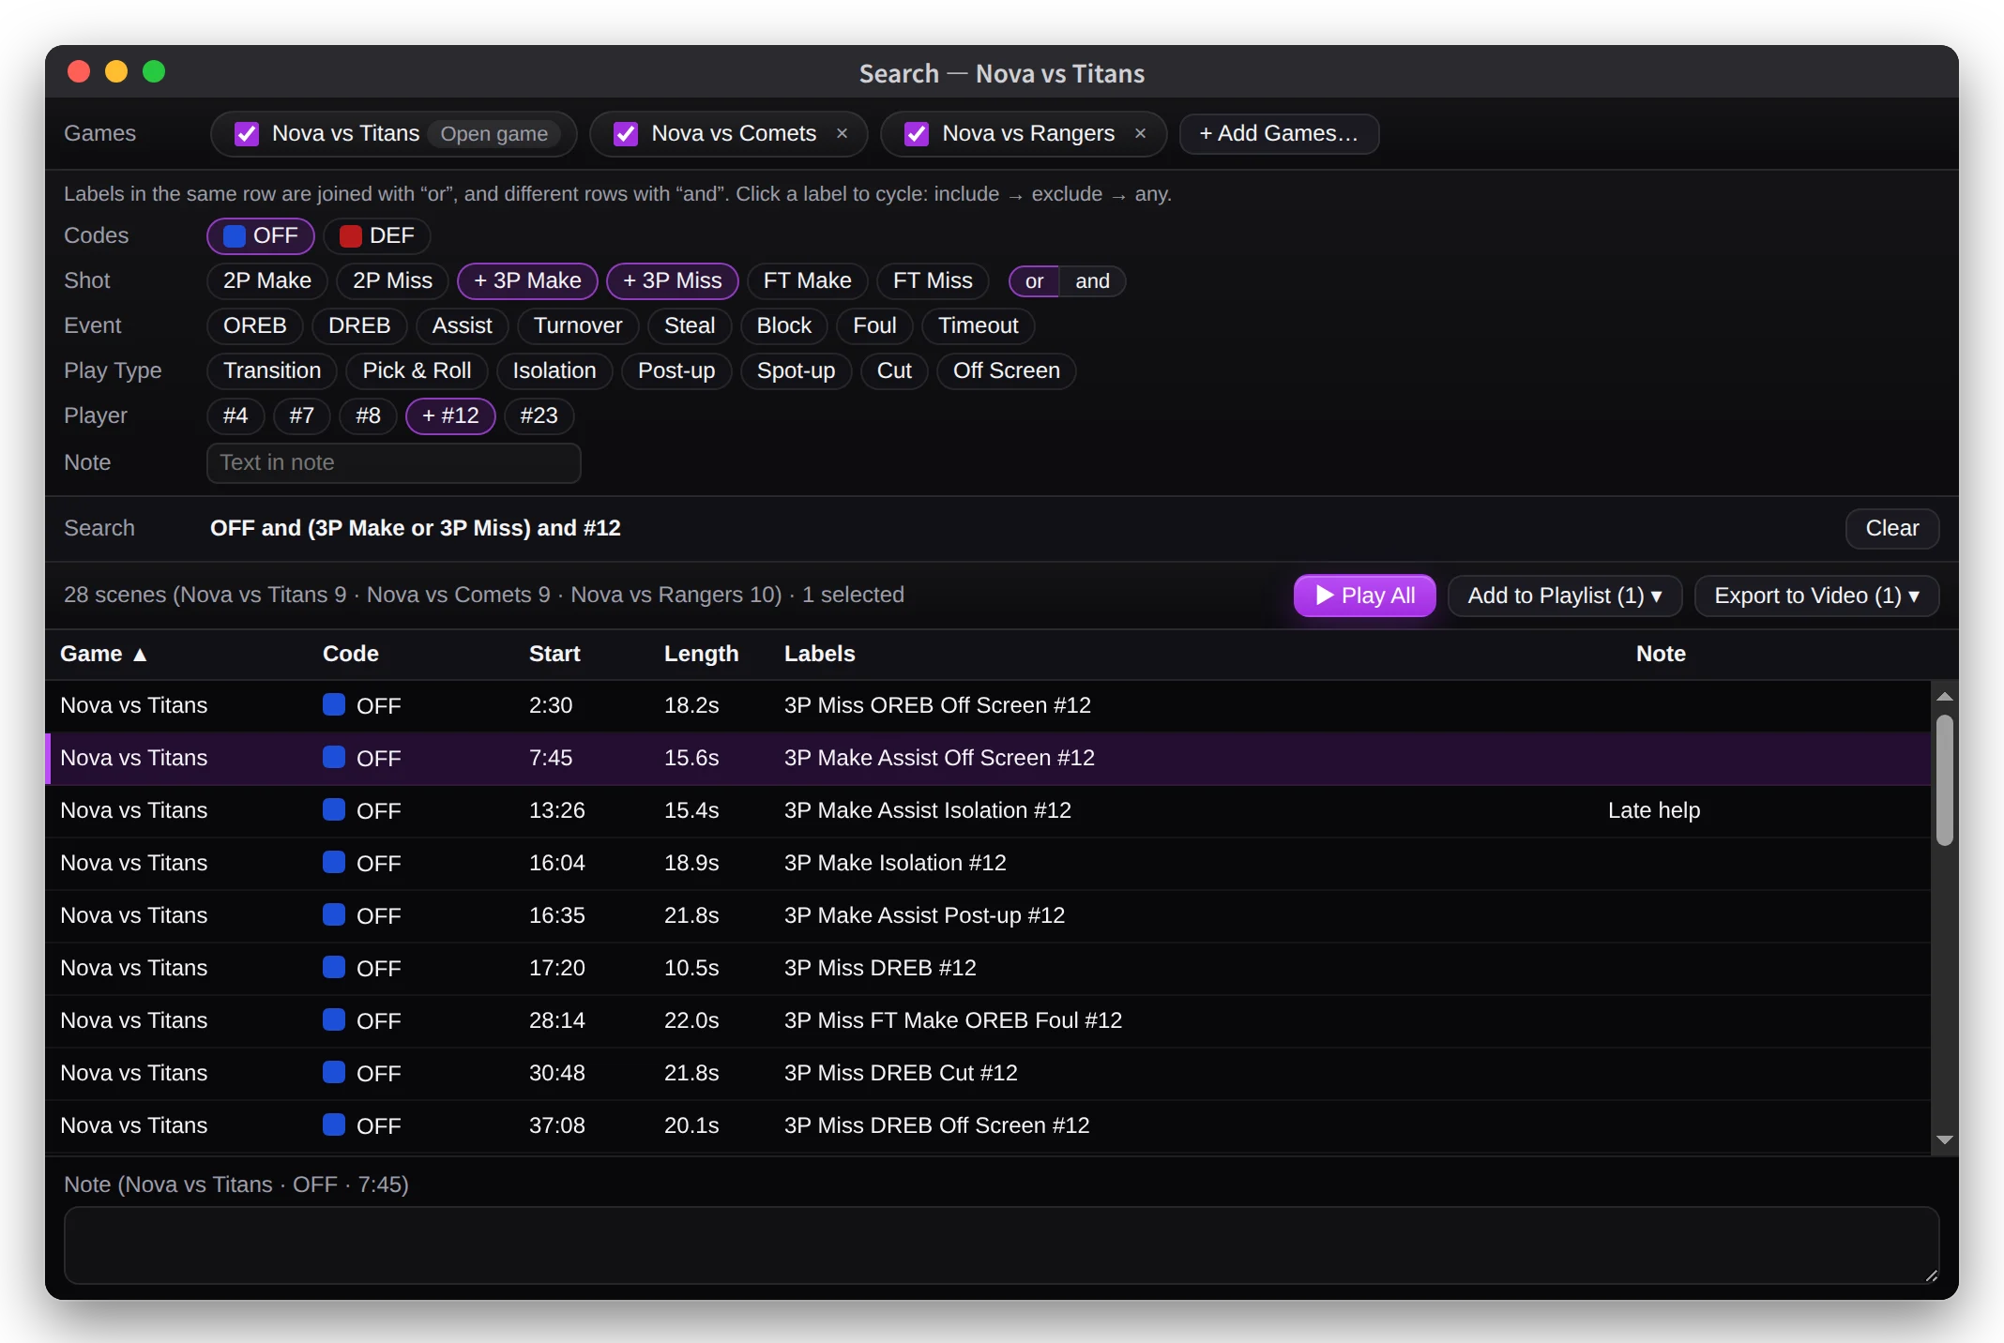Screen dimensions: 2004x1343
Task: Focus the Text in note field
Action: (394, 462)
